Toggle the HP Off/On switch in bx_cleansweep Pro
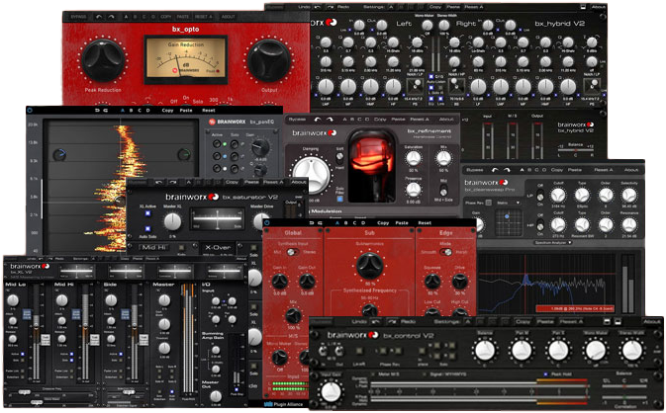Viewport: 666px width, 413px height. (x=540, y=224)
